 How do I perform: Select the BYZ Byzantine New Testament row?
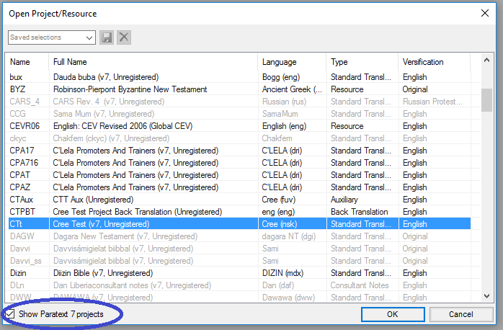[144, 89]
